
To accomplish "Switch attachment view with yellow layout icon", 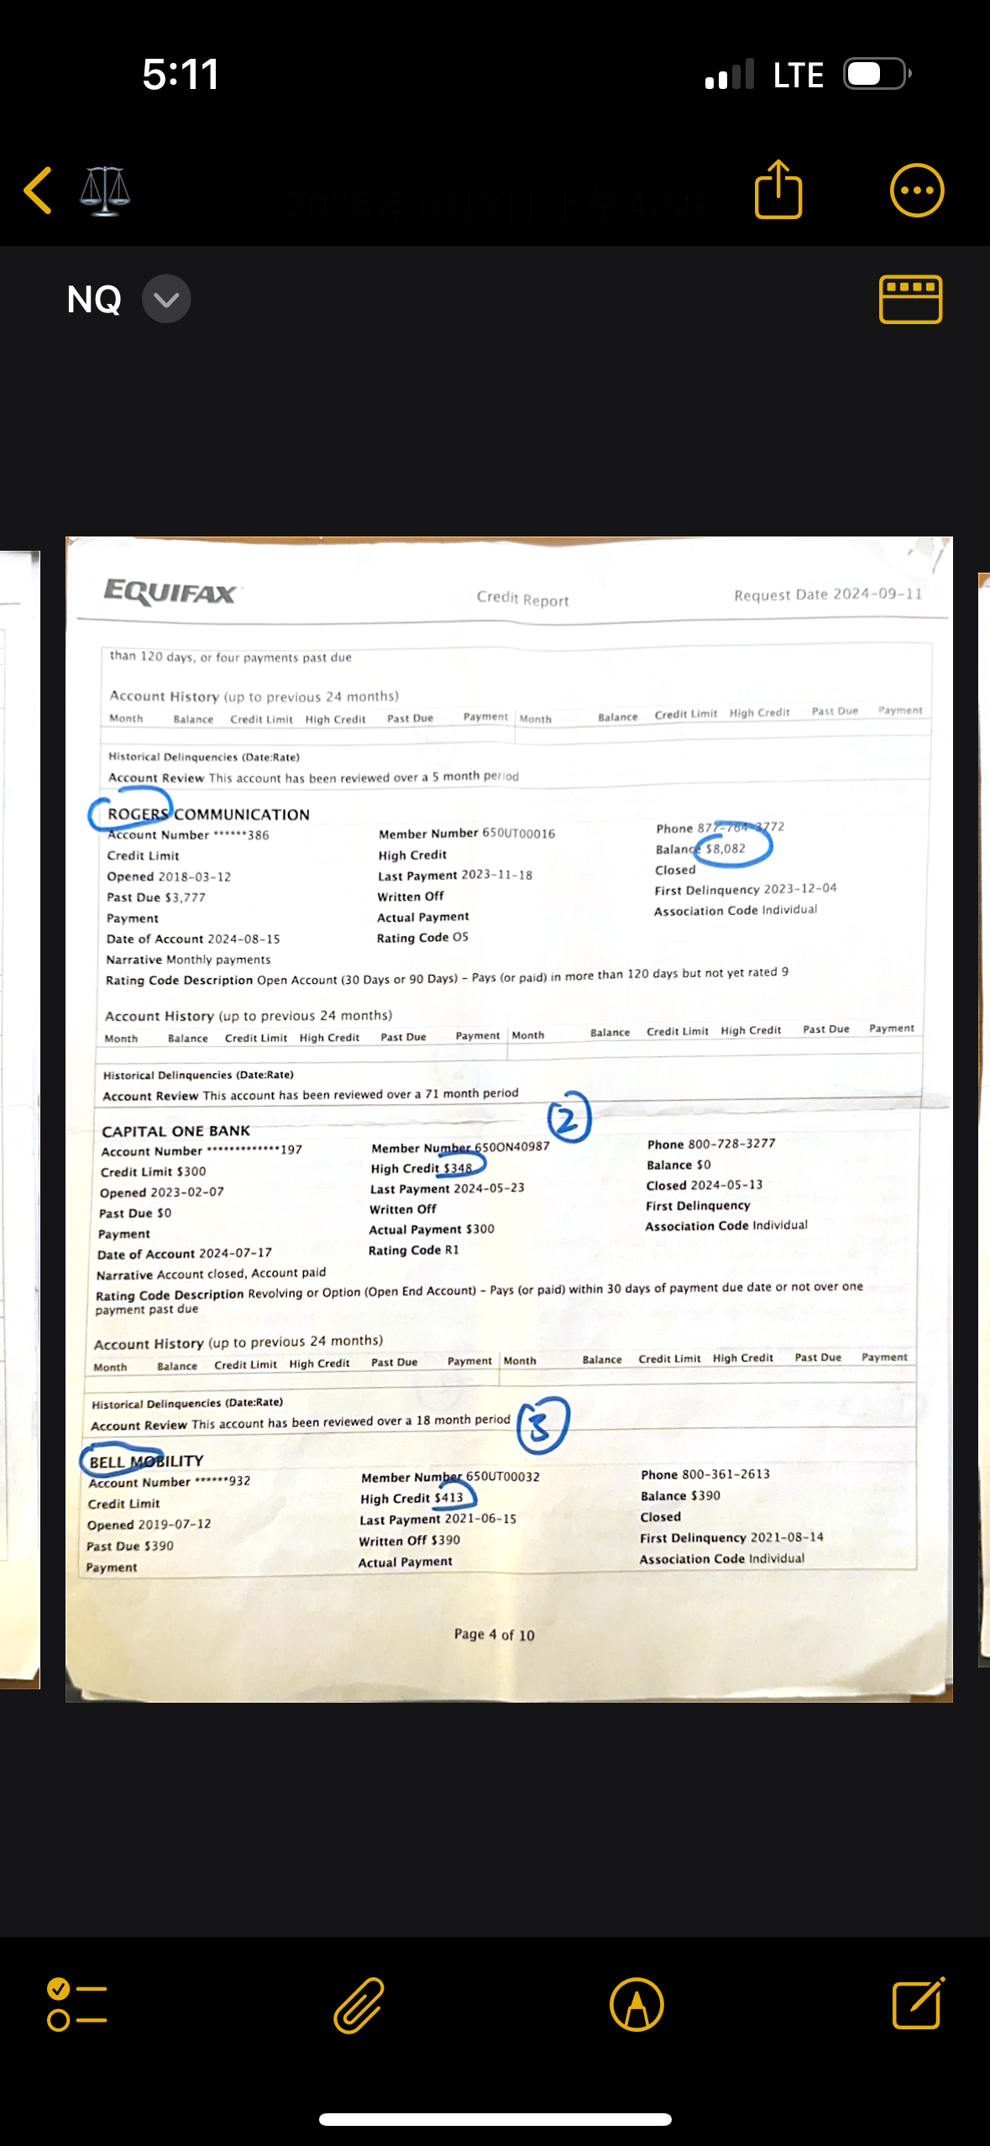I will tap(910, 299).
